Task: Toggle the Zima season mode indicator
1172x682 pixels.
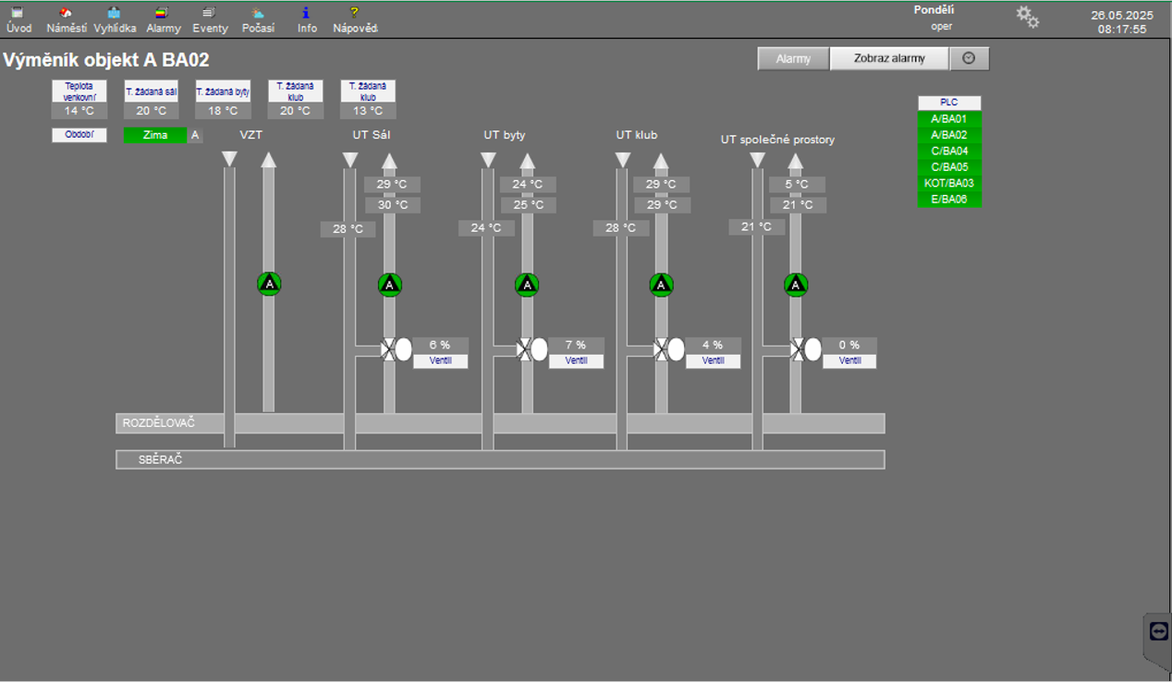Action: click(x=155, y=135)
